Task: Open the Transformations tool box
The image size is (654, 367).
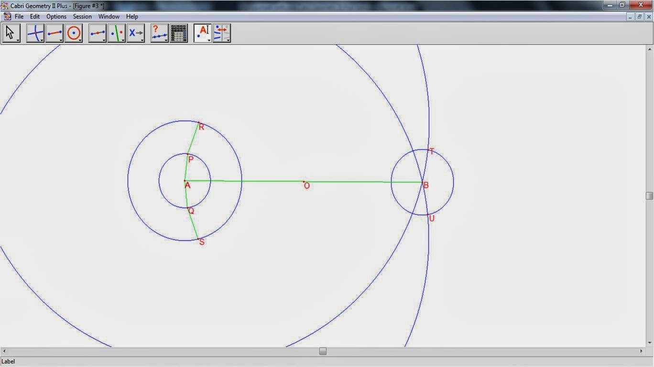Action: click(x=117, y=33)
